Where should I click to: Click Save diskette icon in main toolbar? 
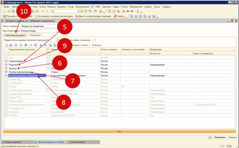click(14, 12)
